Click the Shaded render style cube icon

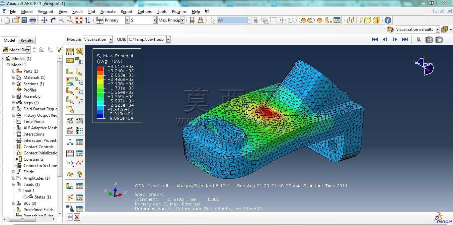tap(376, 20)
